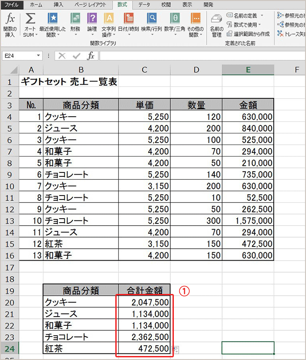The height and width of the screenshot is (360, 306).
Task: Click Remove Arrows (トレース矢印) button
Action: pos(291,34)
